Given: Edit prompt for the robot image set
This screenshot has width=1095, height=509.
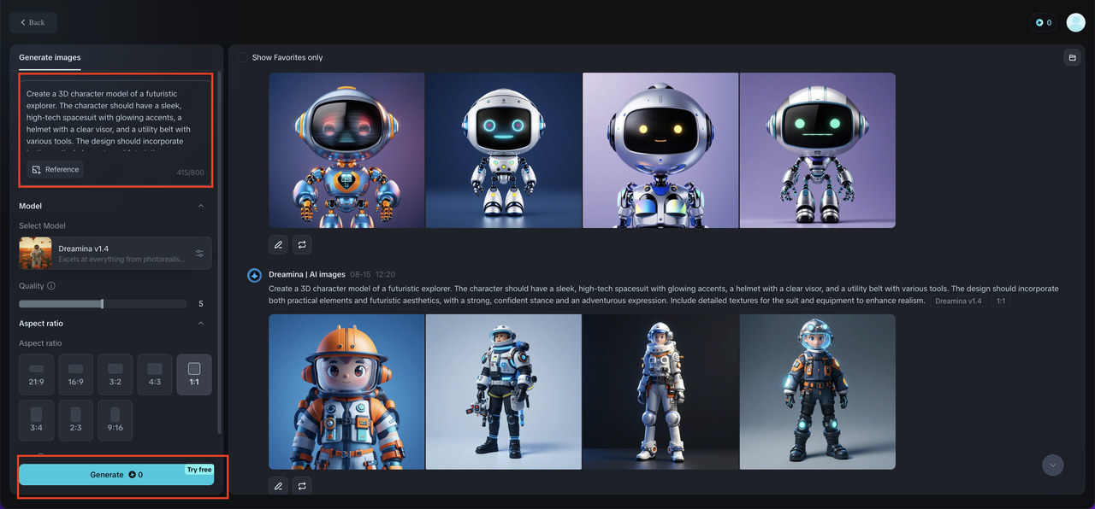Looking at the screenshot, I should click(x=278, y=244).
